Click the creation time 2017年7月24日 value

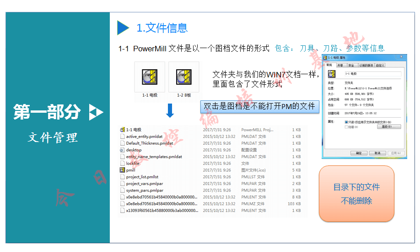tap(361, 113)
